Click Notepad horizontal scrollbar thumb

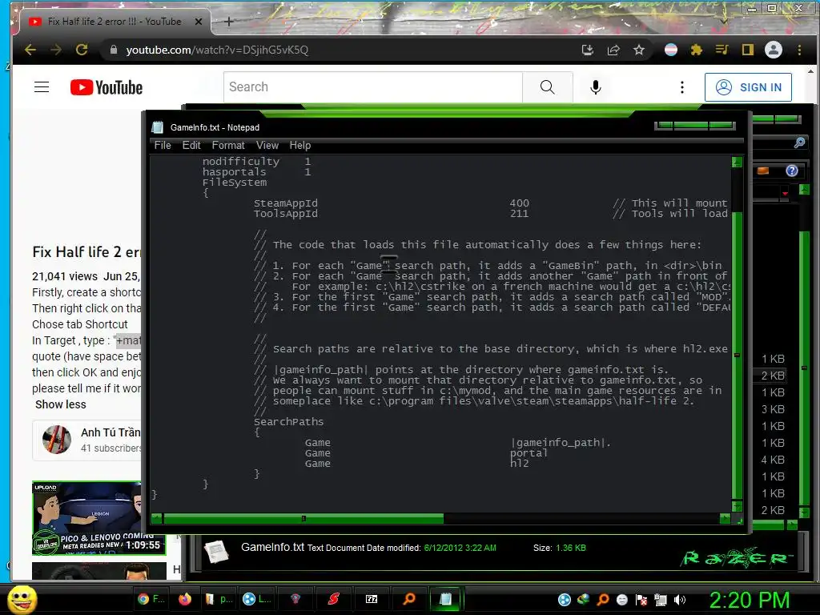tap(303, 519)
